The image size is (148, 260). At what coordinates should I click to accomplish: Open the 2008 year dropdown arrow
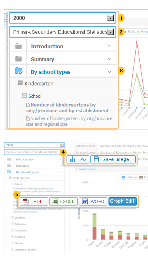(111, 18)
